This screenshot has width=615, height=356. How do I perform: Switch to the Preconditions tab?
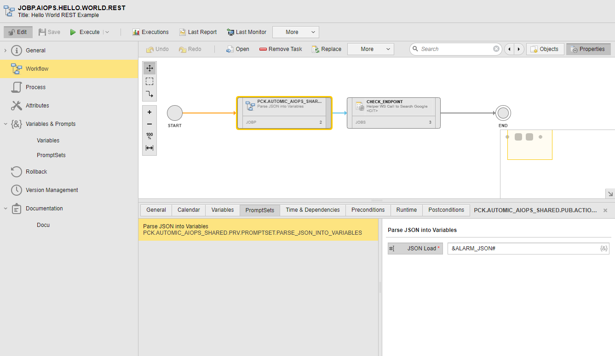pos(368,210)
